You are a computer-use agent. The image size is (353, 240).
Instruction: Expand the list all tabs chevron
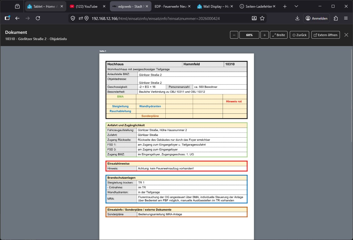296,6
